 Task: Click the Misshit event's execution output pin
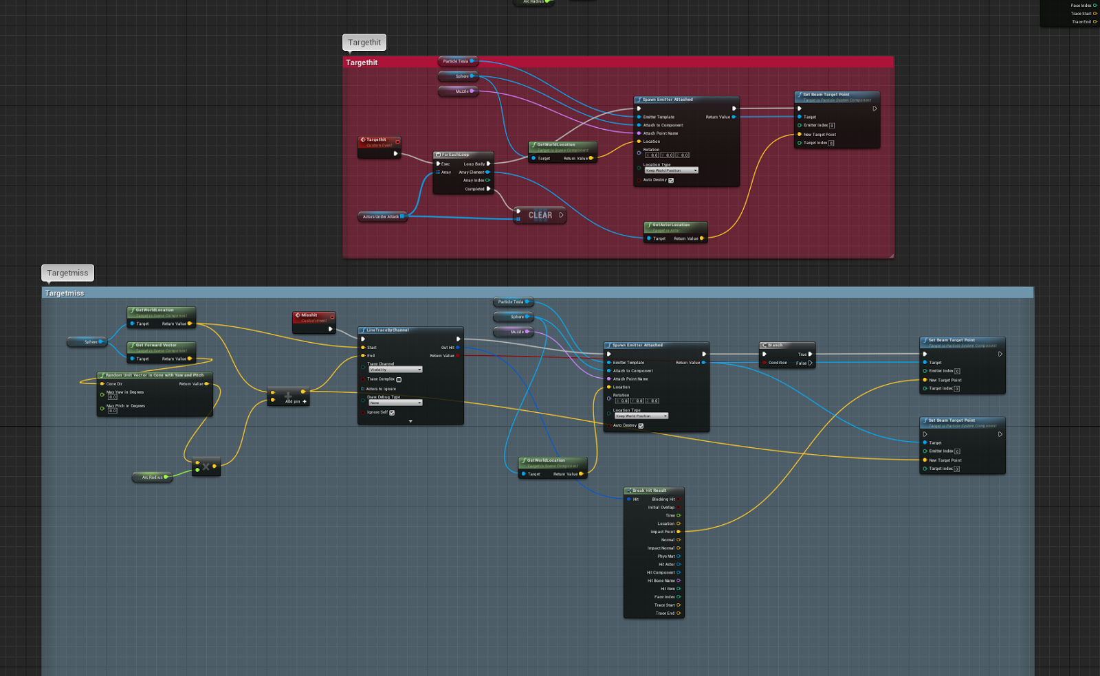coord(331,329)
